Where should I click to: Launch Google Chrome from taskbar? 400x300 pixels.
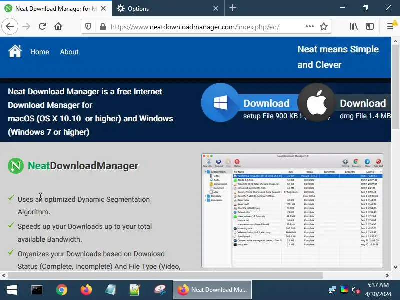(62, 290)
